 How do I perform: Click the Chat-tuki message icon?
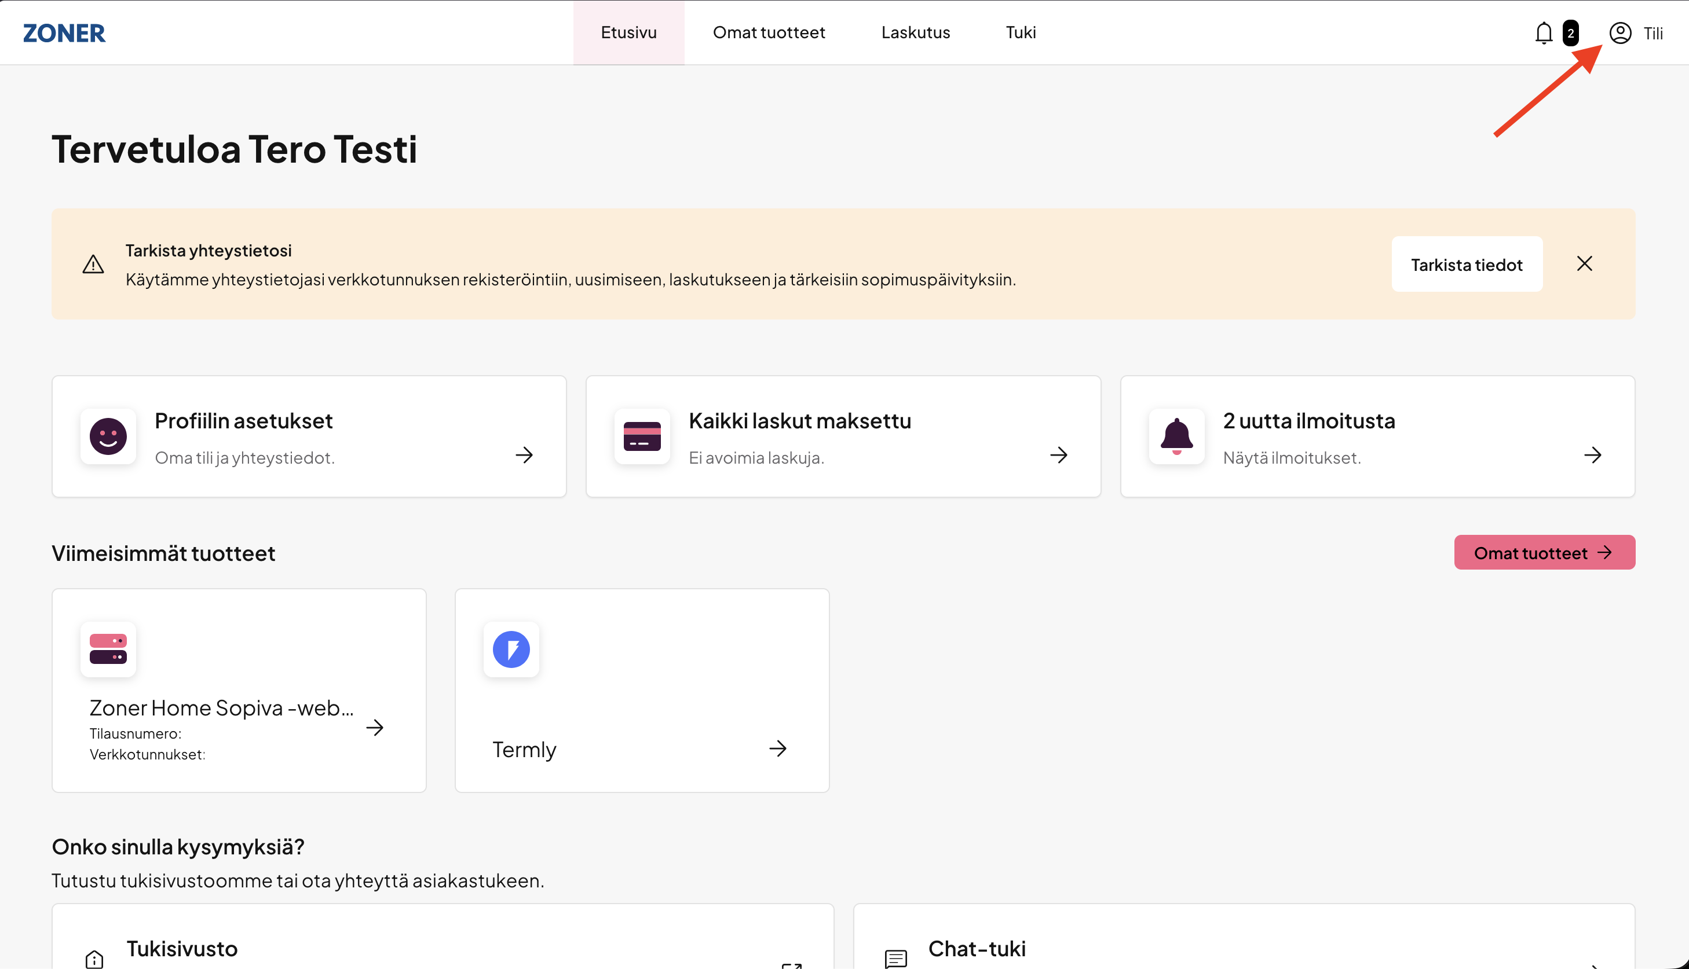click(x=896, y=959)
